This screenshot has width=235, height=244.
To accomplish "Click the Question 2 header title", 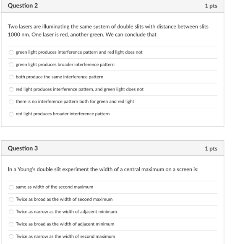I will click(23, 6).
